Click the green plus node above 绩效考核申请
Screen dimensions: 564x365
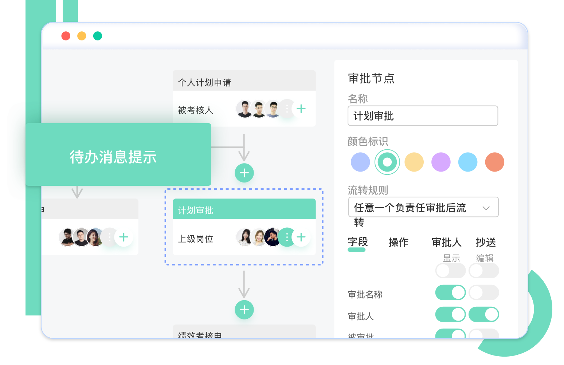(244, 310)
